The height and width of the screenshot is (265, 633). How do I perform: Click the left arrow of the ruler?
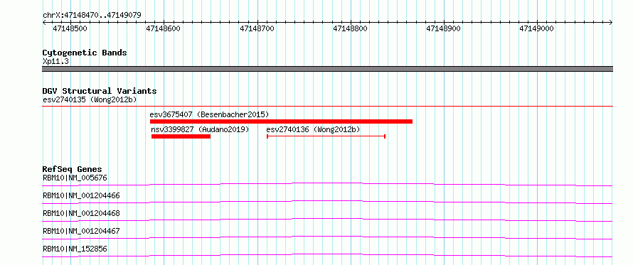(44, 23)
